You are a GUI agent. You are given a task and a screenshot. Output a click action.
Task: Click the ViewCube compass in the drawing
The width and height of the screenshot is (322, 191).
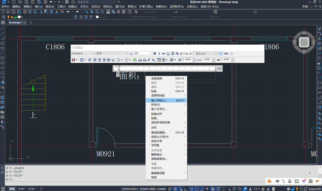304,41
